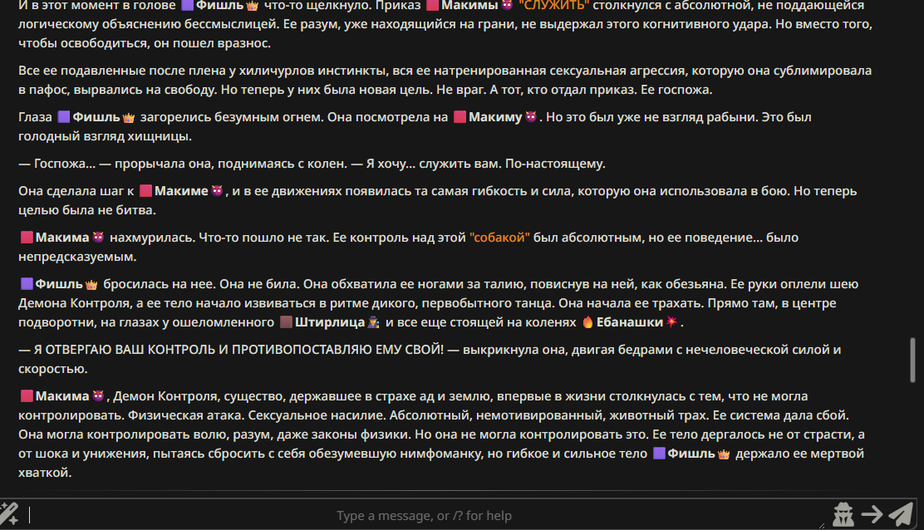Click the orange quoted word 'собакой'

(x=499, y=238)
